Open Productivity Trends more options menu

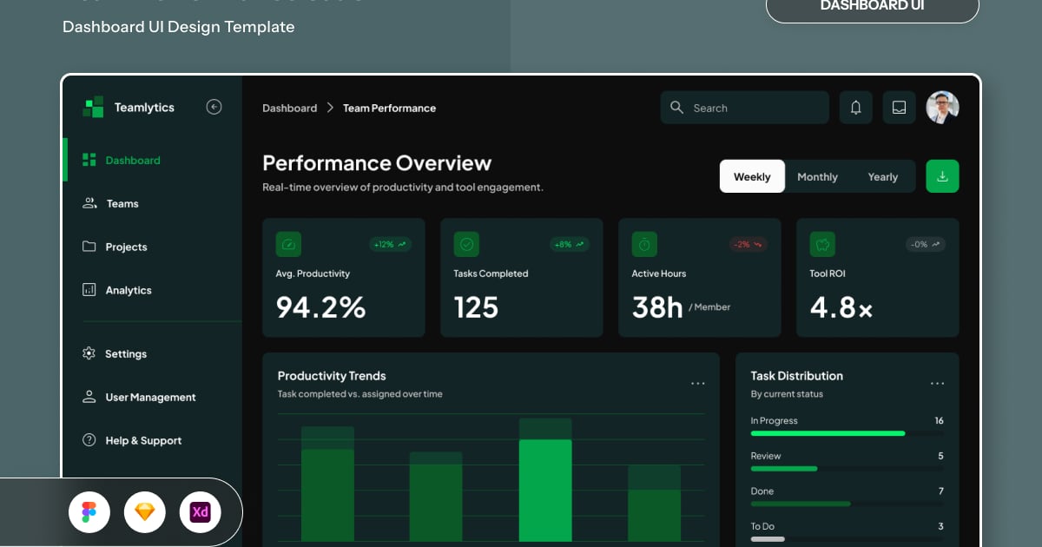point(698,384)
